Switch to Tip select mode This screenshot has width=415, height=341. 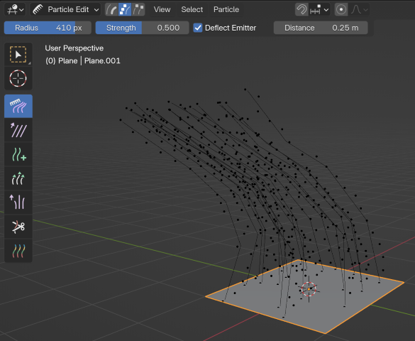click(138, 10)
